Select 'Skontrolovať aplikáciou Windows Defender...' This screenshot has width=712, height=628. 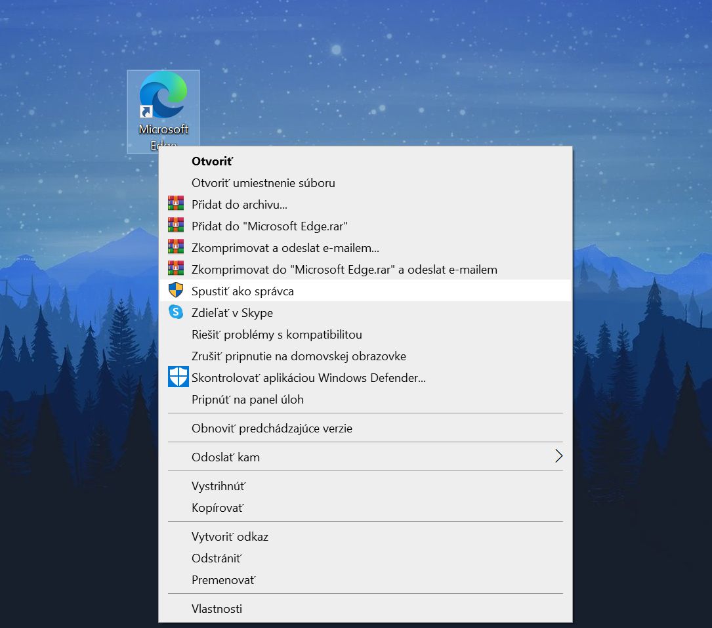coord(365,378)
